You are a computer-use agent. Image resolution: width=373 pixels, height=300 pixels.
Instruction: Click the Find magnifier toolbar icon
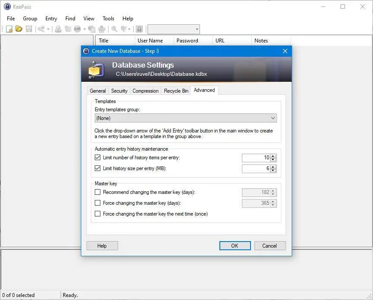pos(114,29)
